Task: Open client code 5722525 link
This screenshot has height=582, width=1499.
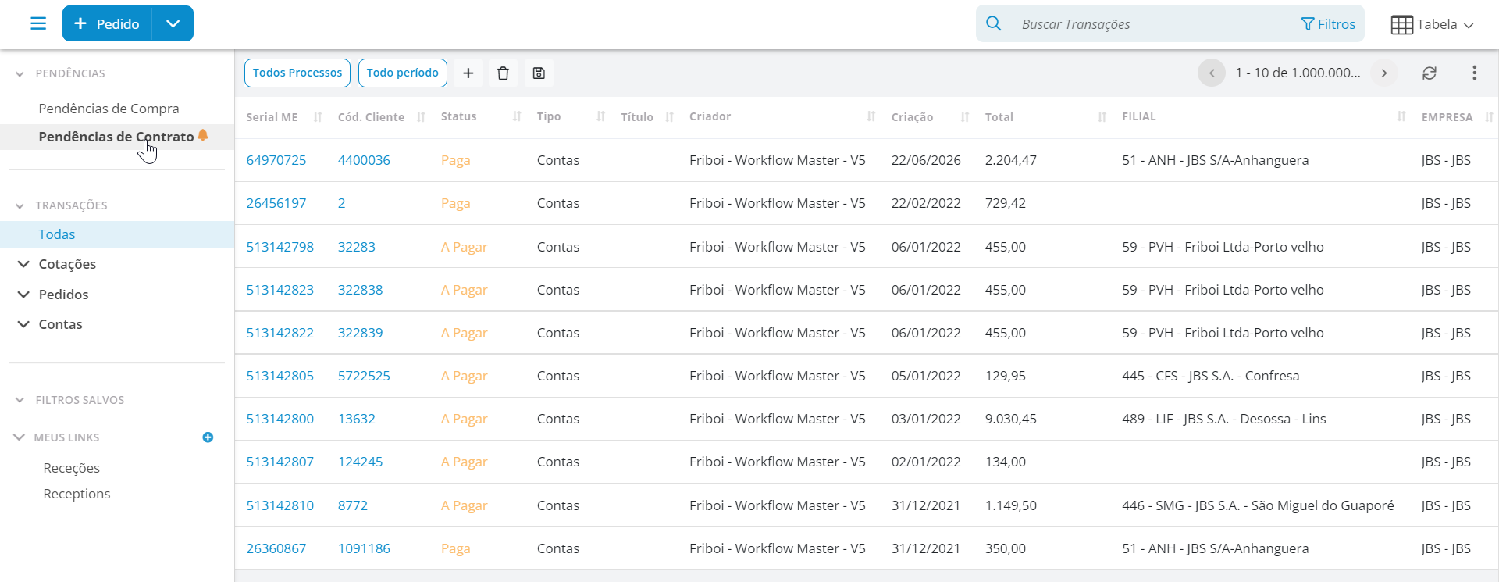Action: coord(364,376)
